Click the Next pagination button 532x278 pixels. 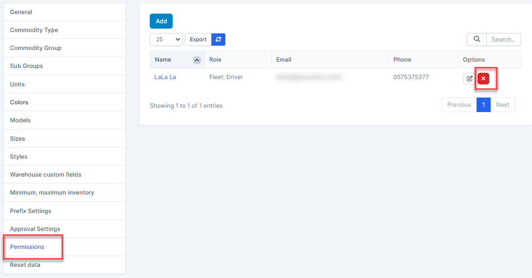(x=502, y=105)
